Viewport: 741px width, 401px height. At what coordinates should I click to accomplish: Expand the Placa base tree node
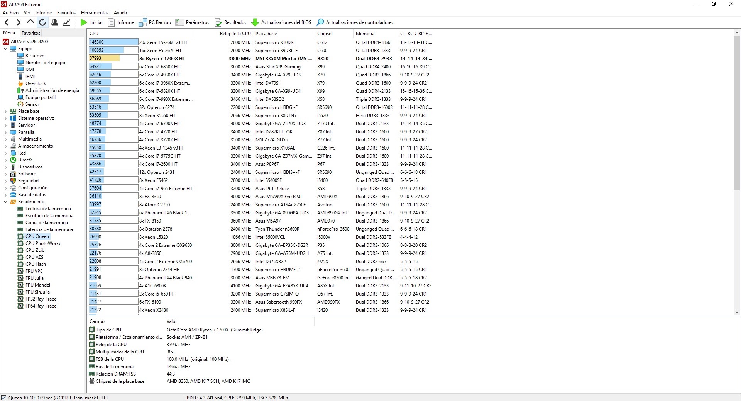[6, 111]
